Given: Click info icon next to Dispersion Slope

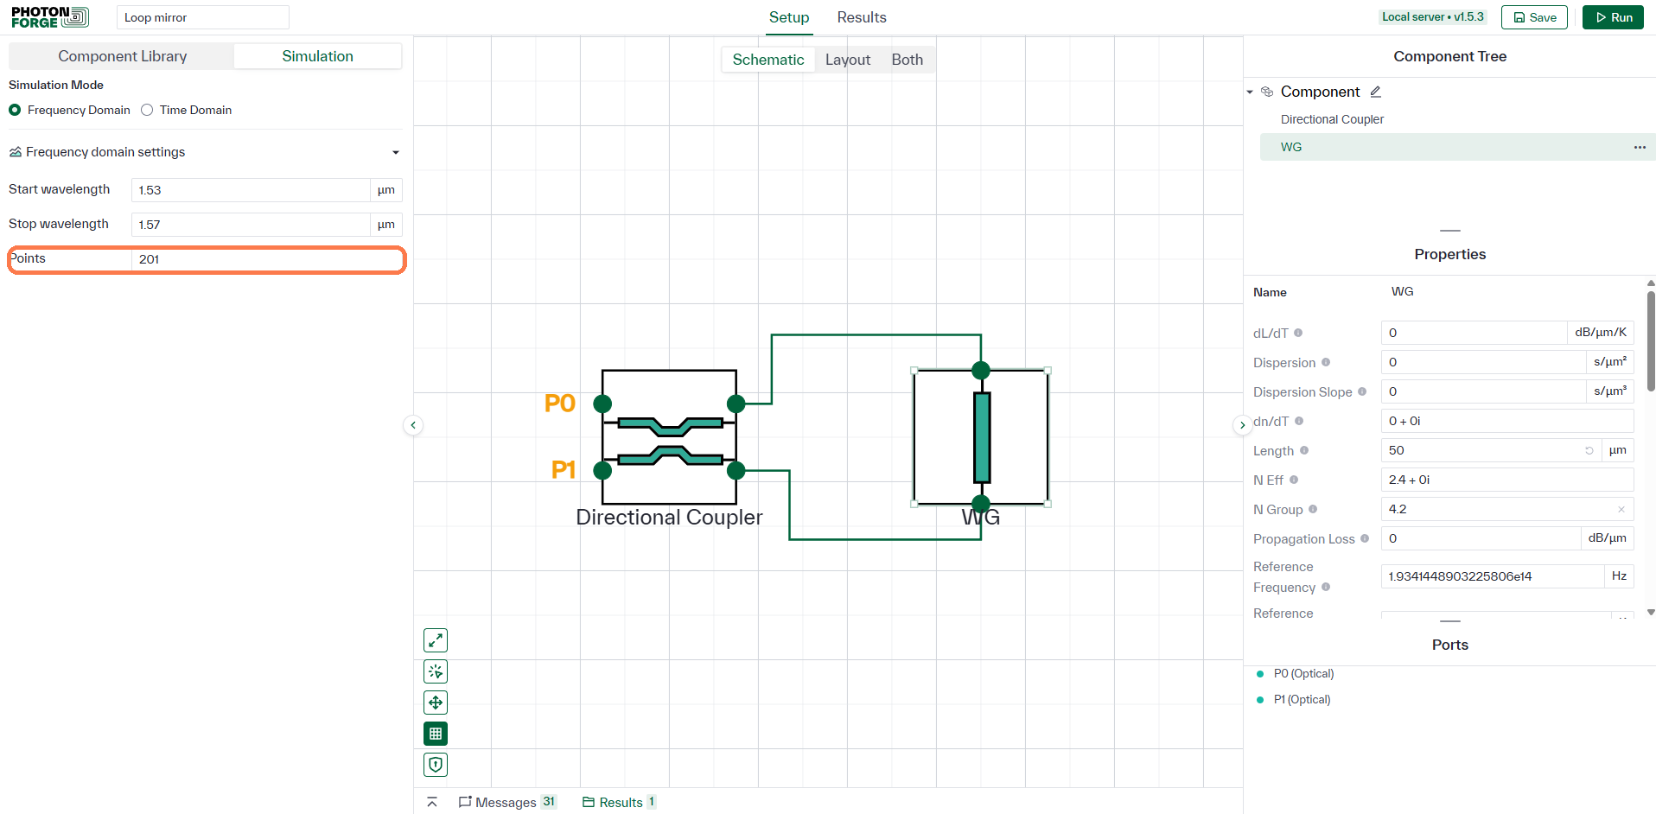Looking at the screenshot, I should (1362, 391).
